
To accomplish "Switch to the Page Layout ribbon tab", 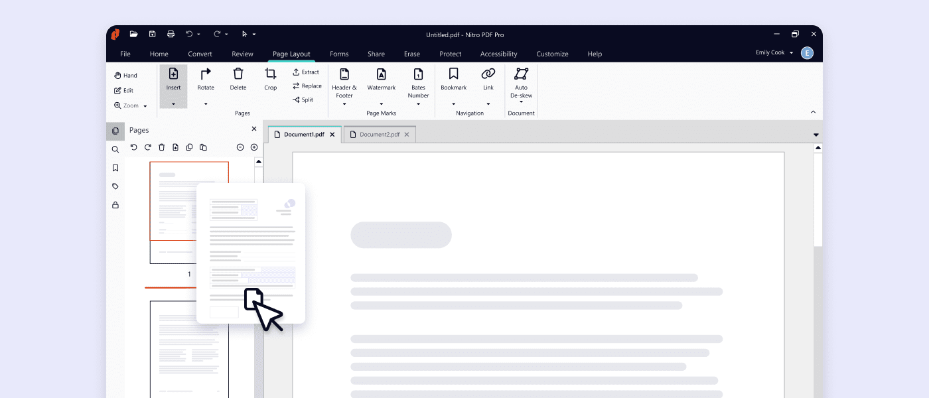I will coord(291,54).
